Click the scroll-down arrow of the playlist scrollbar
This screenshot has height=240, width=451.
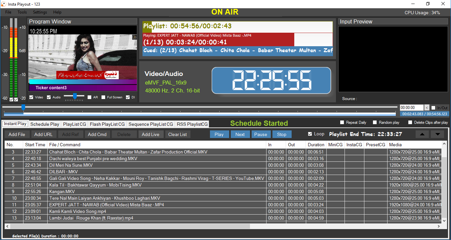444,221
